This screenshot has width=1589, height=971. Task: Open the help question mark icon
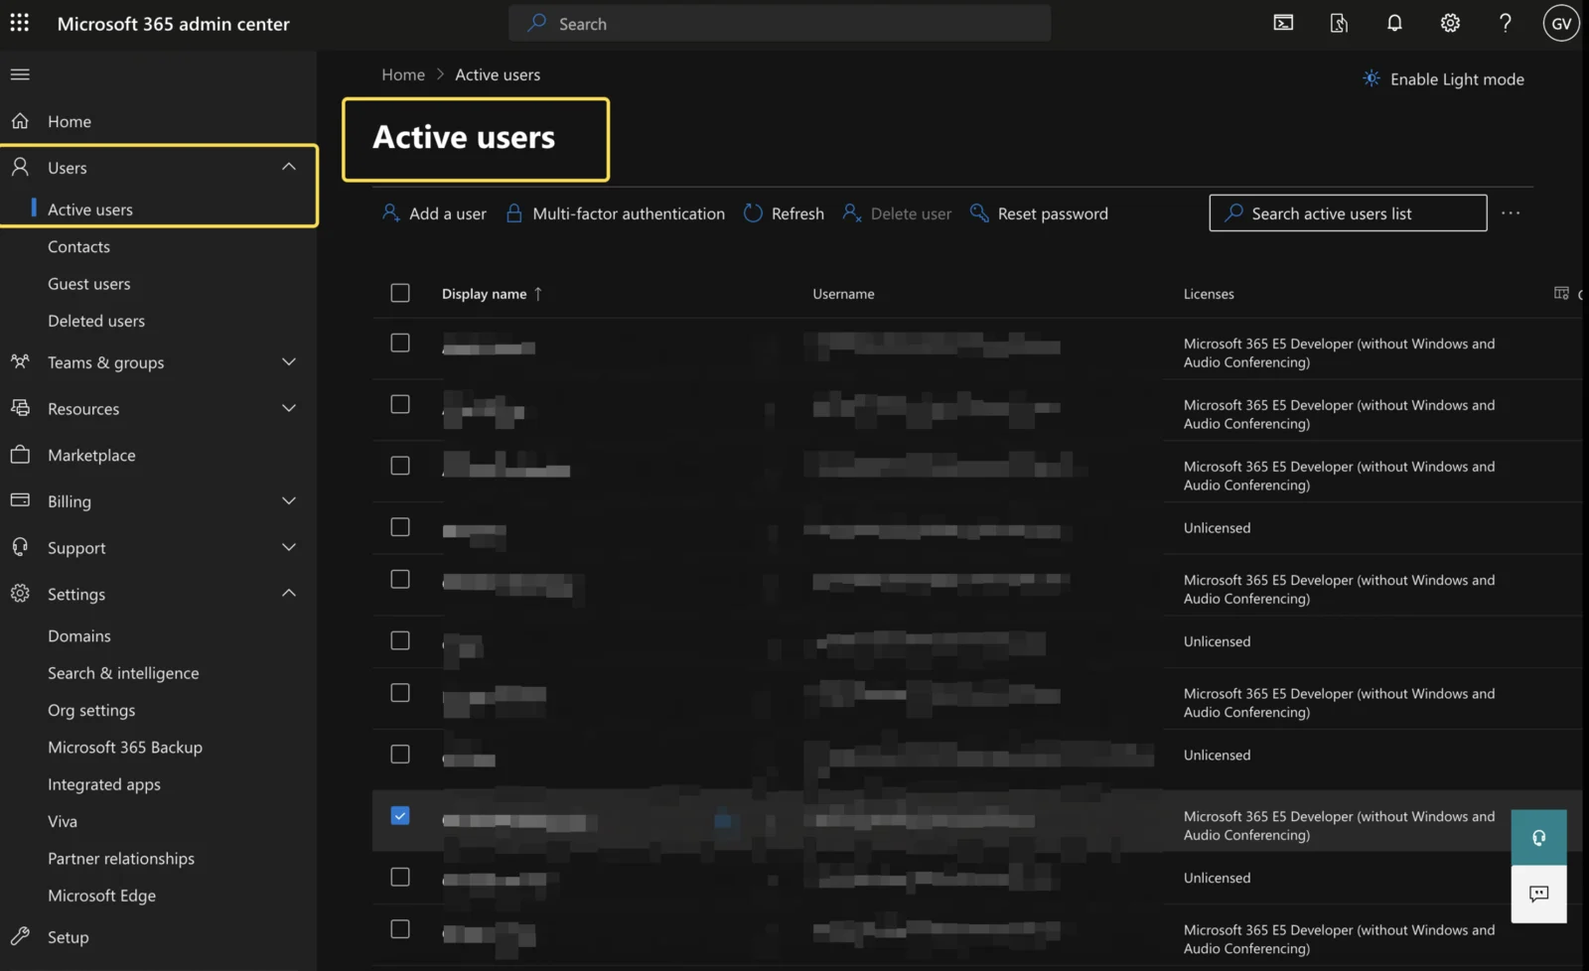tap(1506, 23)
